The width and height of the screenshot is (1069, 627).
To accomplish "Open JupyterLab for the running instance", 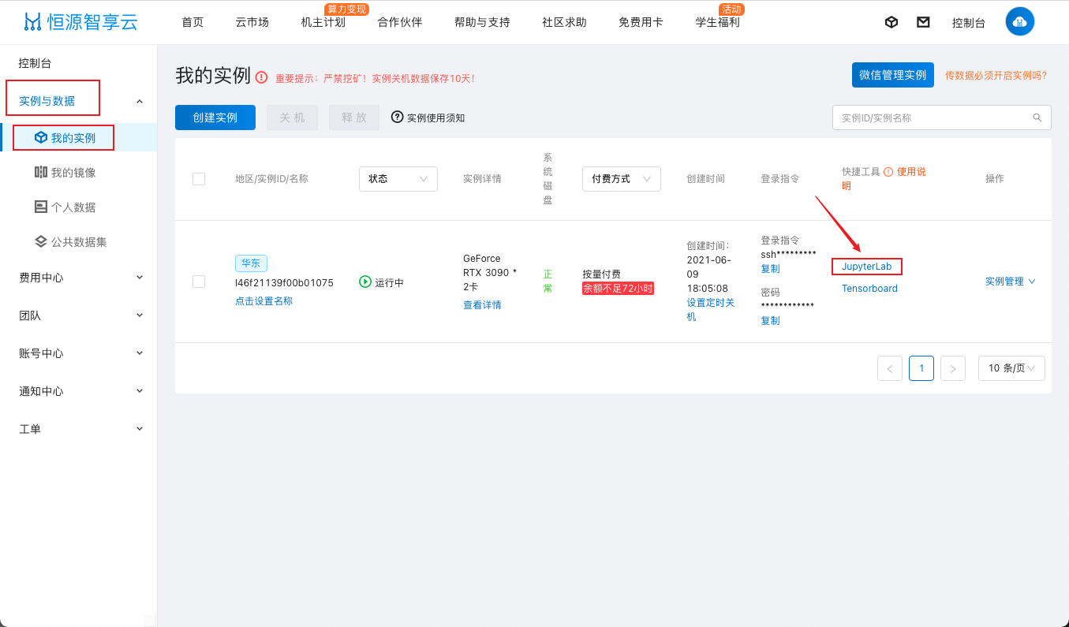I will (866, 267).
